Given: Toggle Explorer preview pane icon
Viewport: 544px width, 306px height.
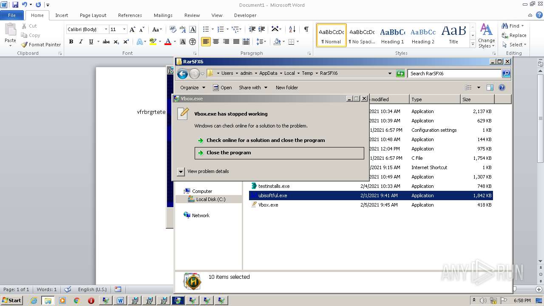Looking at the screenshot, I should pos(490,88).
